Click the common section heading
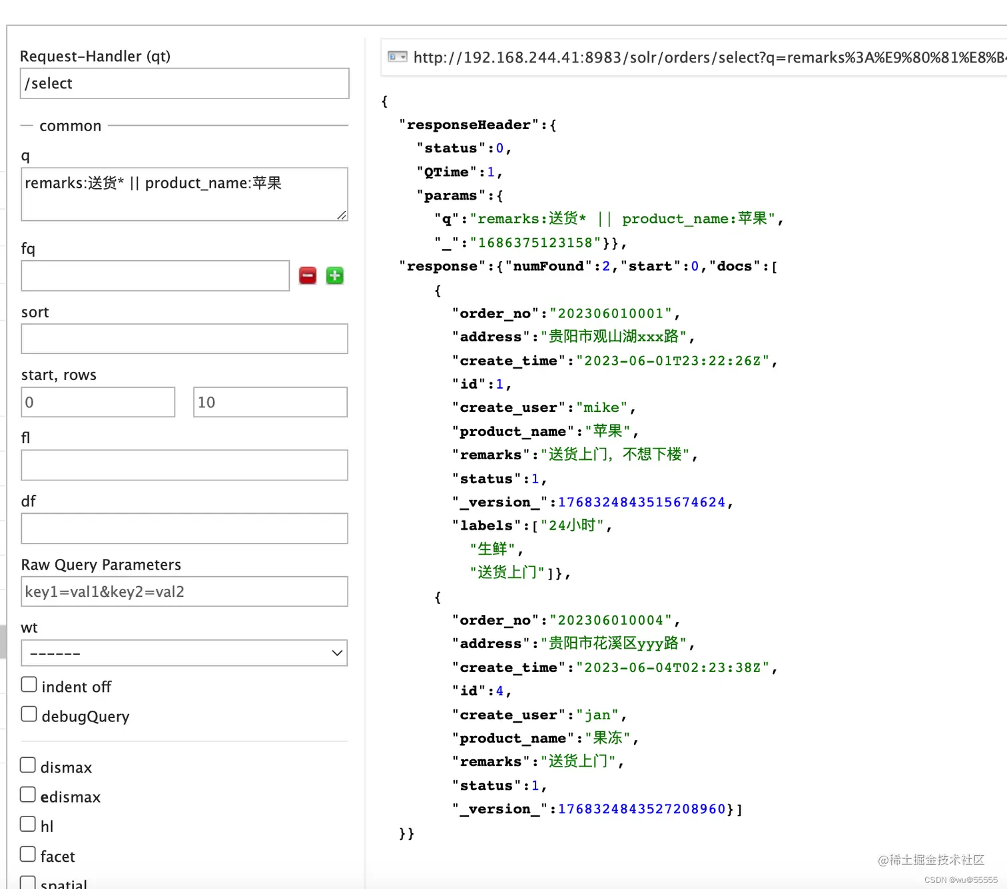Screen dimensions: 1007x889 [x=71, y=126]
